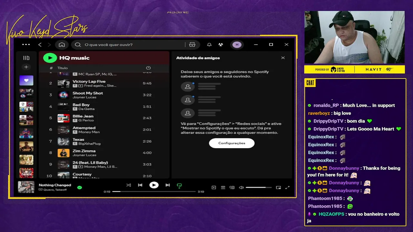Open the mini player icon

tap(278, 188)
